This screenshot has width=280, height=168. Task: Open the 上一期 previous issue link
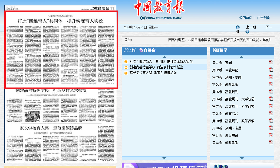click(251, 27)
